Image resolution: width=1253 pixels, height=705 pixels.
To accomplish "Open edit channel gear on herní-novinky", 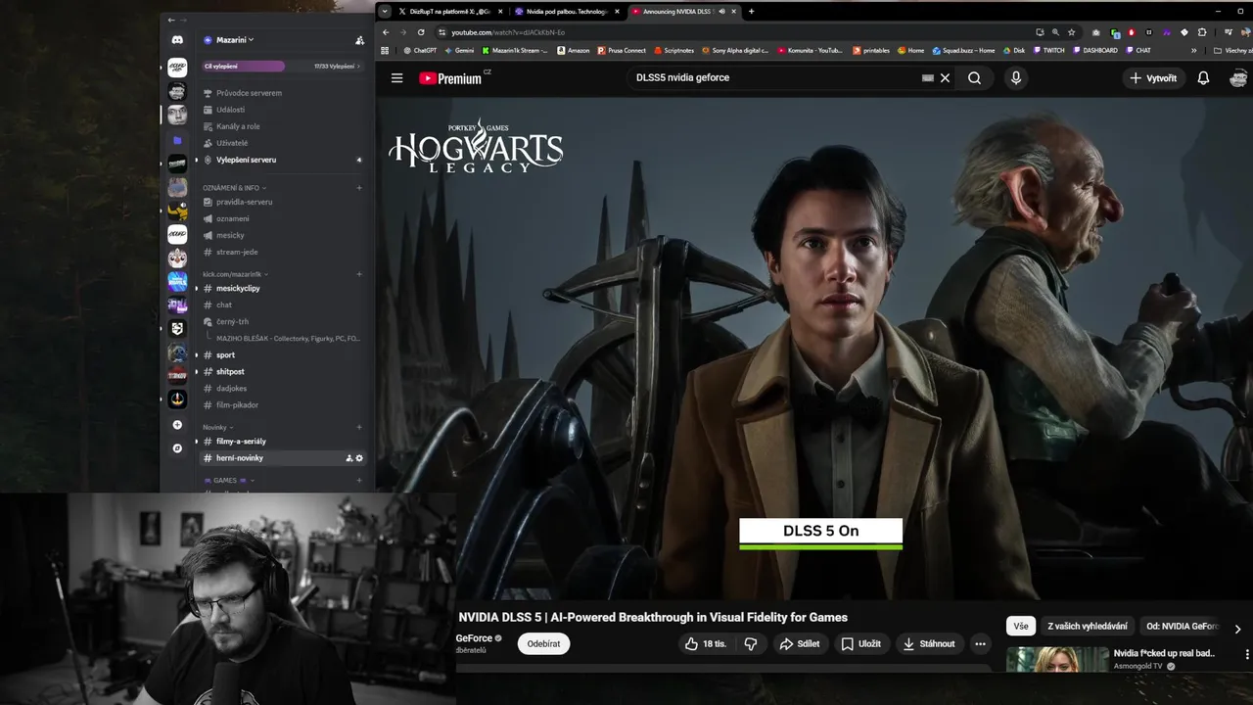I will point(359,458).
